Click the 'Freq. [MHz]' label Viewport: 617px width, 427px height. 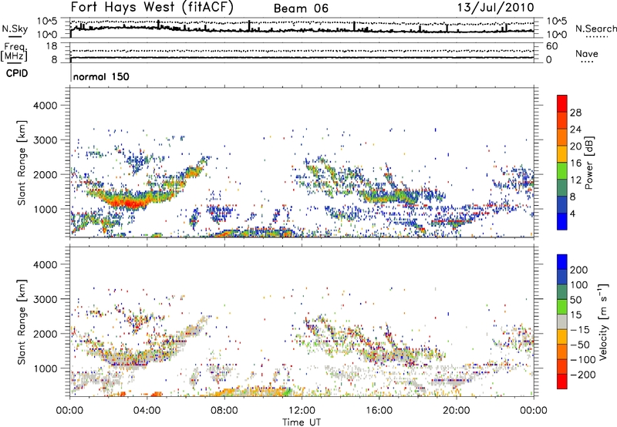tap(14, 52)
